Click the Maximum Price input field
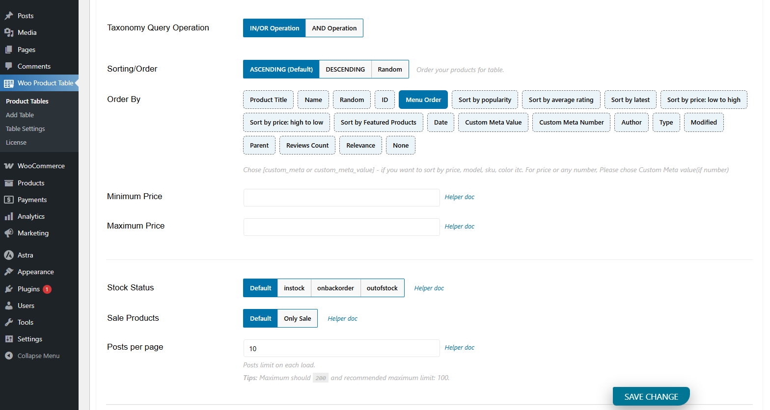This screenshot has width=770, height=410. point(341,227)
